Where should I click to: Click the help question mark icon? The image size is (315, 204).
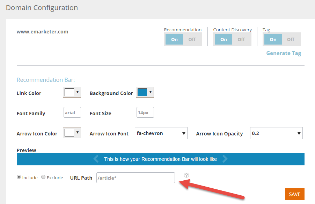(186, 175)
